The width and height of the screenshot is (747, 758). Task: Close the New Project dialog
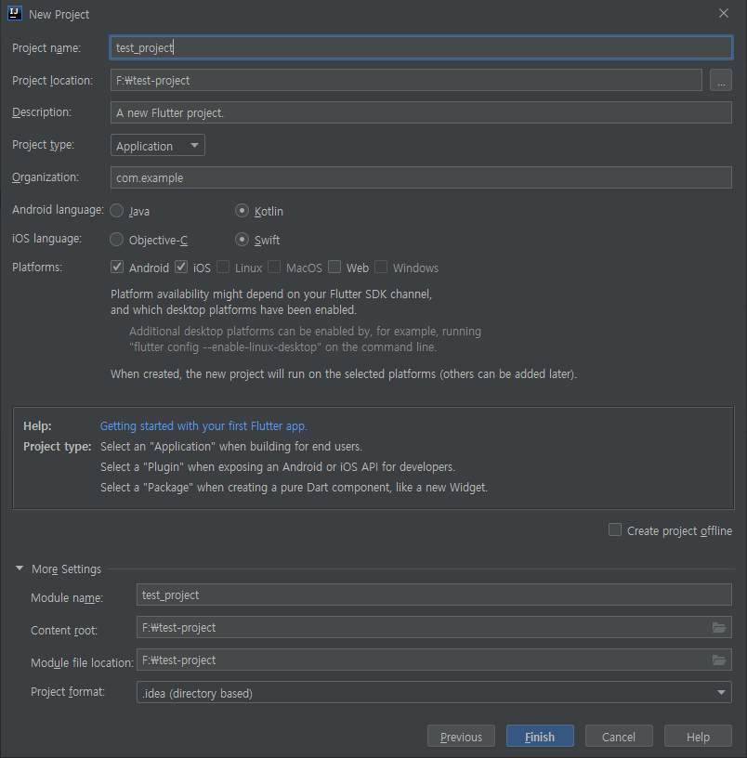(724, 13)
